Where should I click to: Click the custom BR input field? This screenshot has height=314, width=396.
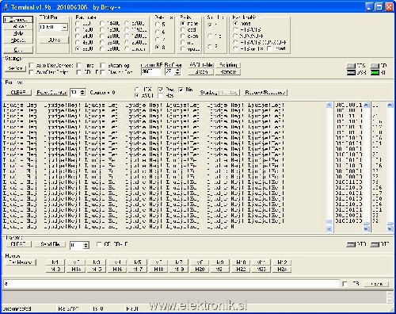click(x=151, y=71)
